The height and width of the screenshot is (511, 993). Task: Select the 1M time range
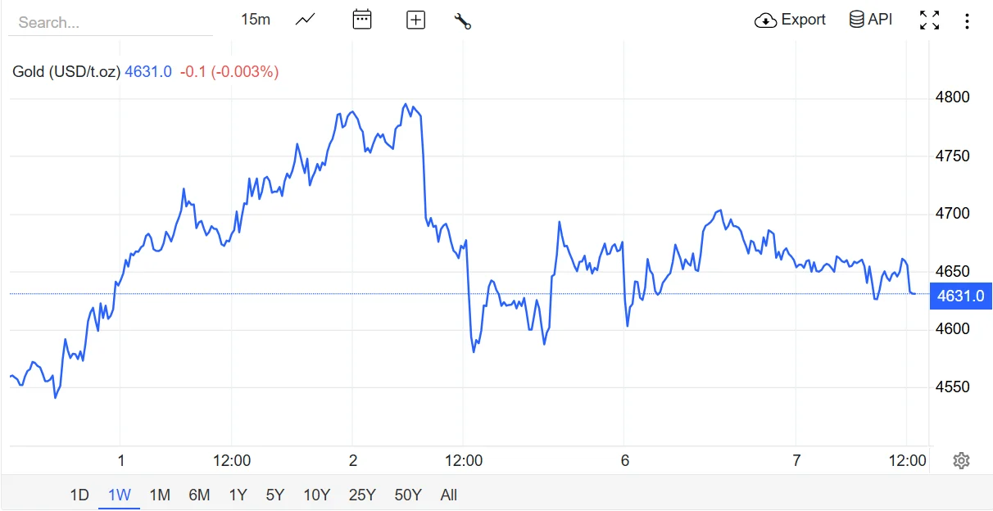coord(159,495)
